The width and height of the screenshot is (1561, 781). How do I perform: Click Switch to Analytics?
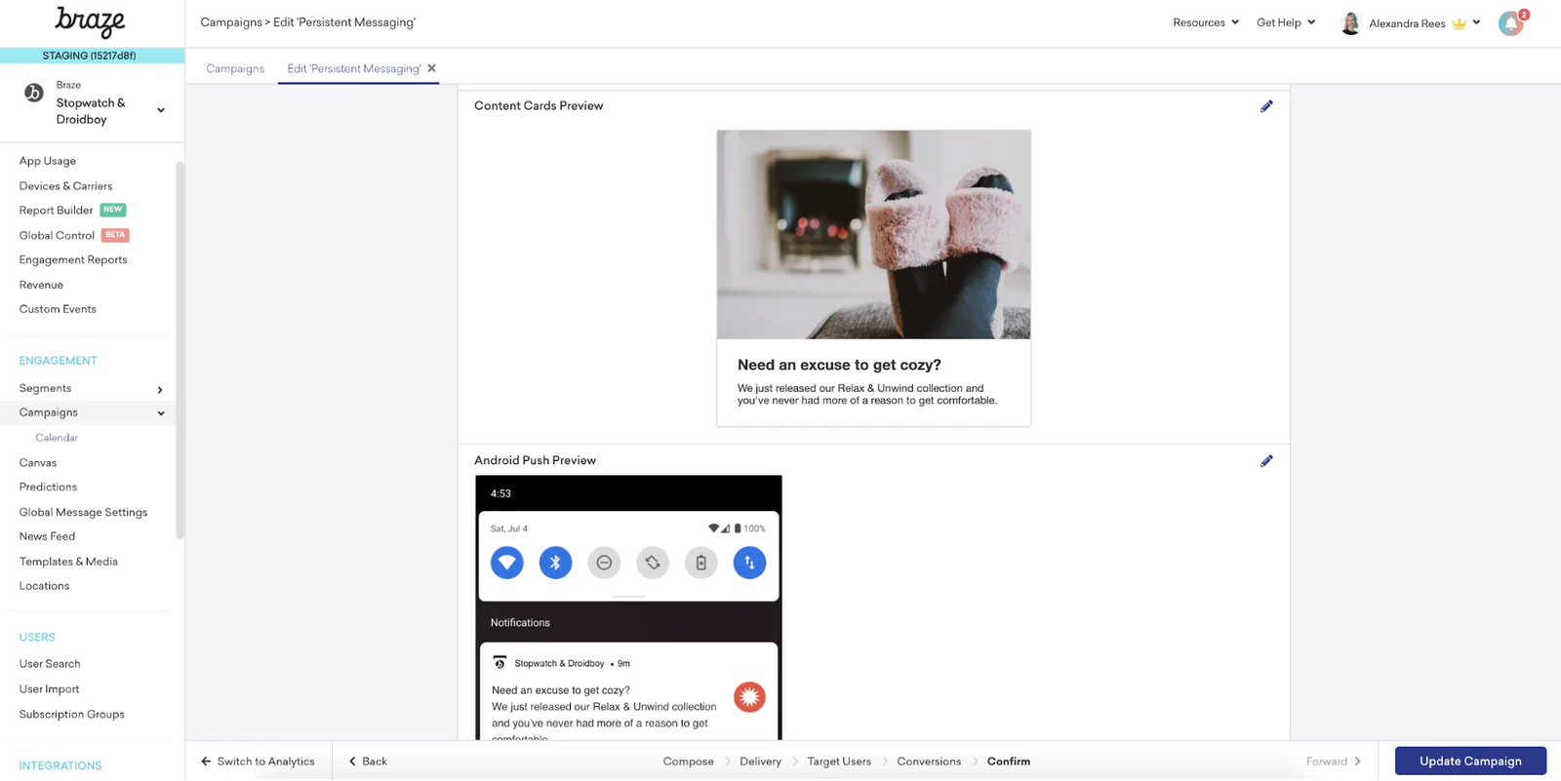tap(258, 761)
